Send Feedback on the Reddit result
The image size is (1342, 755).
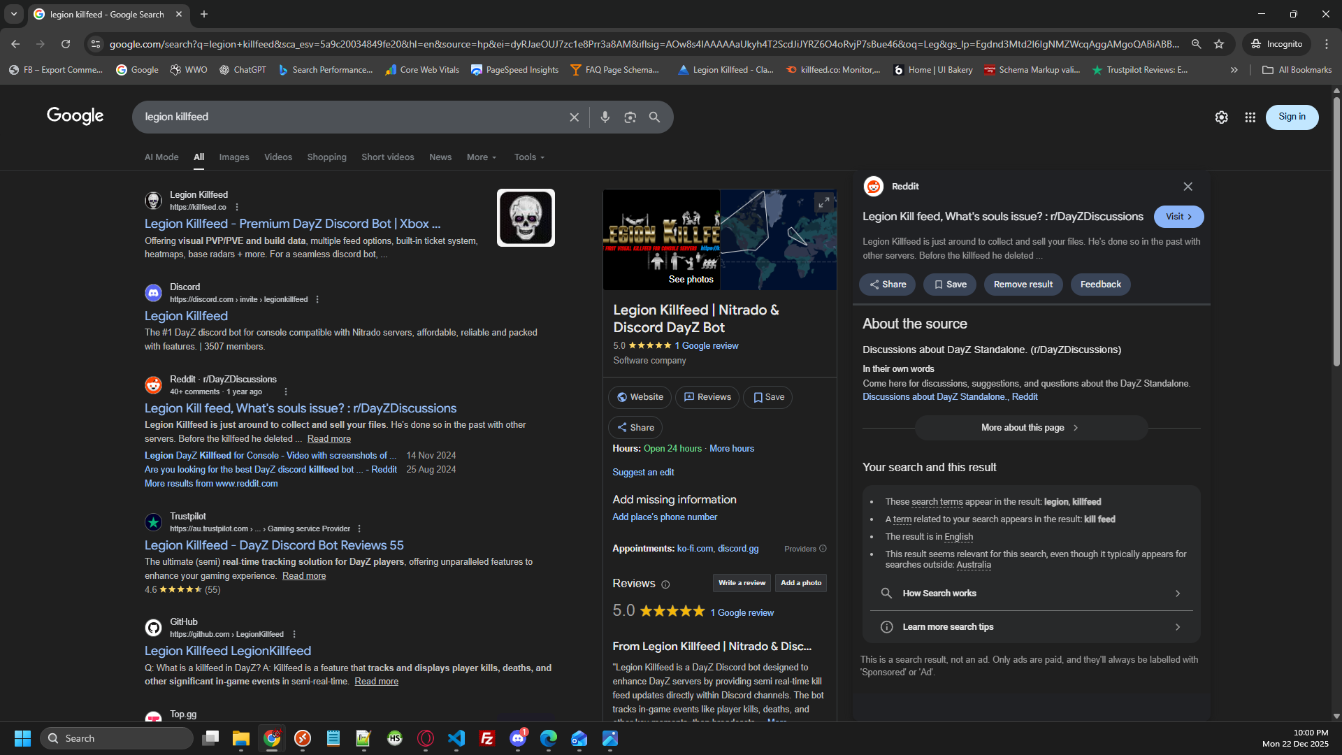[1100, 285]
